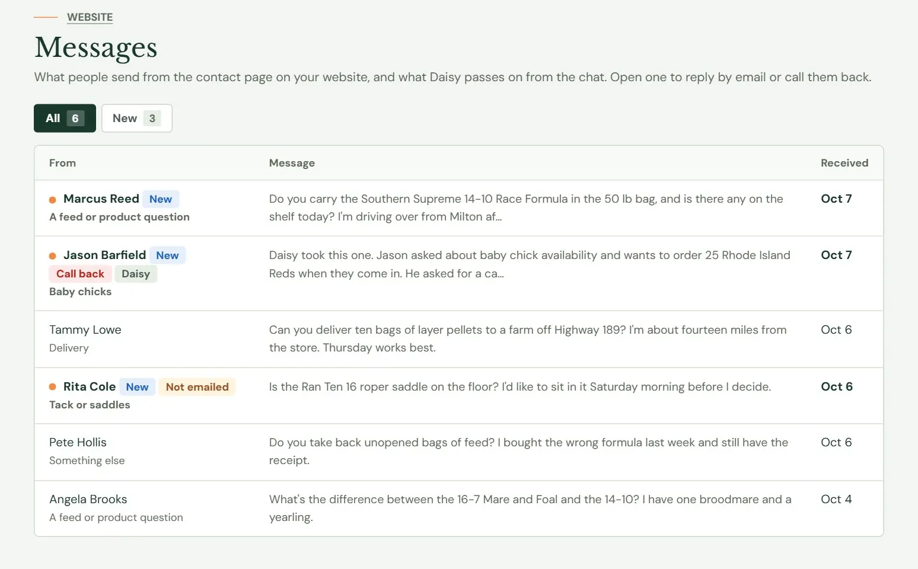Image resolution: width=918 pixels, height=569 pixels.
Task: Open Tammy Lowe's message
Action: click(85, 330)
